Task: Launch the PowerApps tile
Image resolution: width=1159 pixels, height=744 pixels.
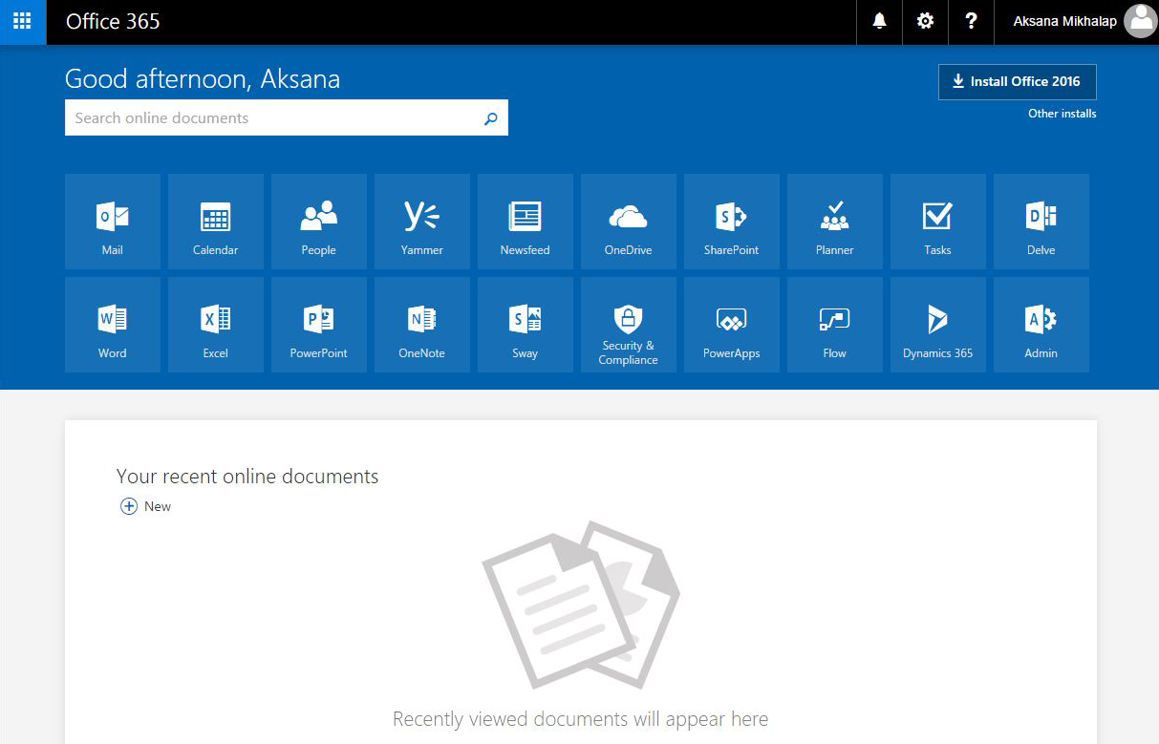Action: [732, 325]
